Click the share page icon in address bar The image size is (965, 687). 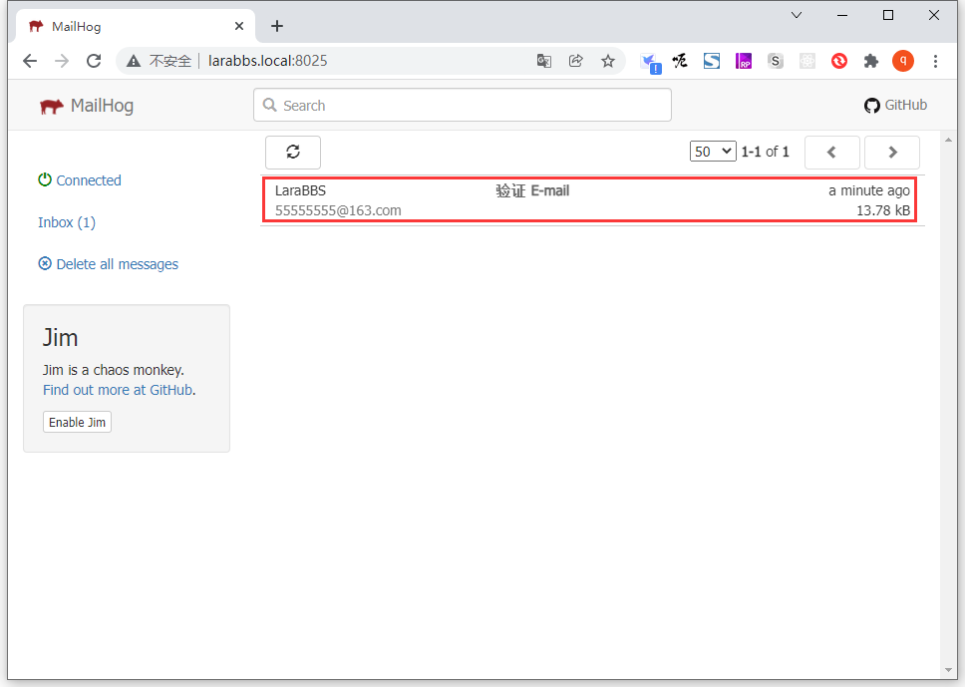point(576,61)
